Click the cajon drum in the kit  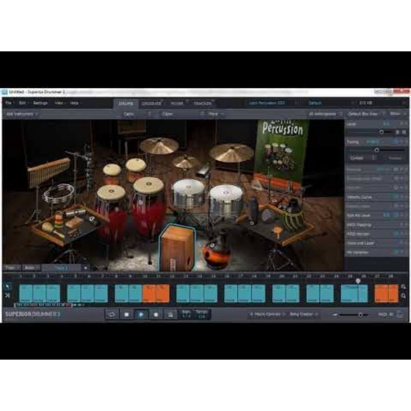click(x=175, y=249)
